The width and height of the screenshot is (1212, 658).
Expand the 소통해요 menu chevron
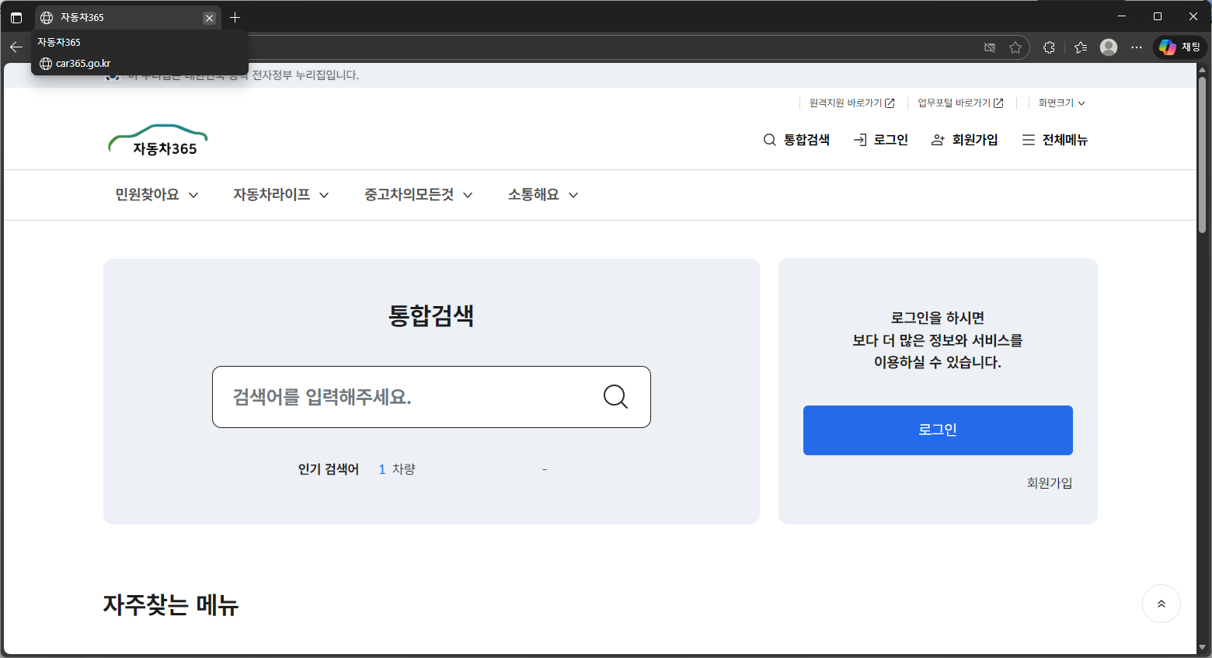573,195
